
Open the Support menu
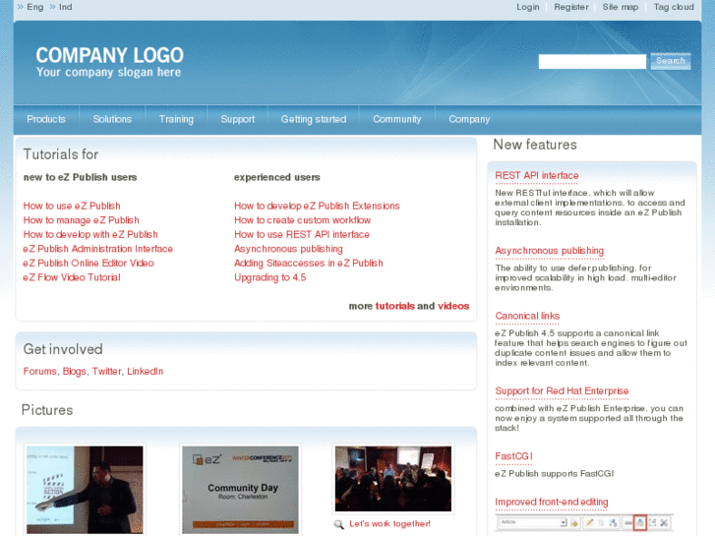click(238, 119)
